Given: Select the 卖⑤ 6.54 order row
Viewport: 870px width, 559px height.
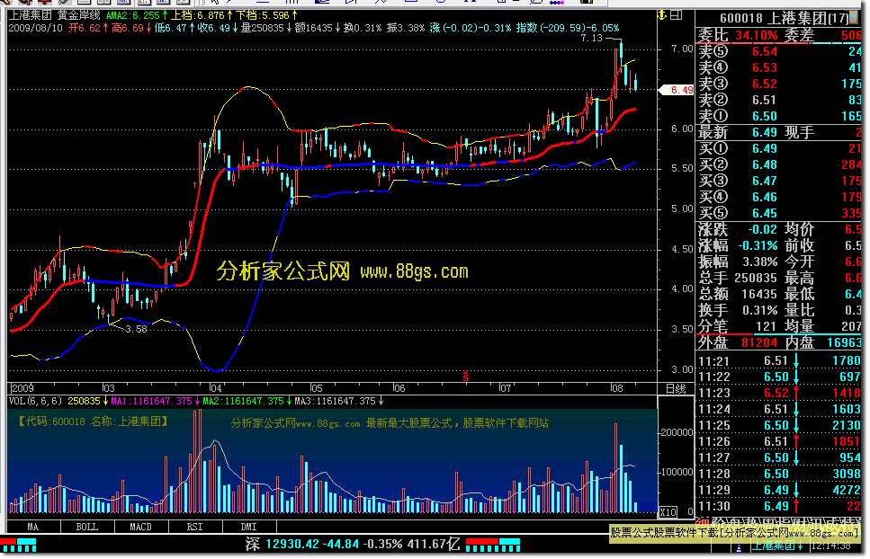Looking at the screenshot, I should click(779, 51).
